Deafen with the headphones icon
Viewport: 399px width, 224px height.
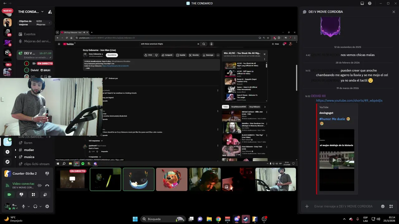[x=35, y=206]
